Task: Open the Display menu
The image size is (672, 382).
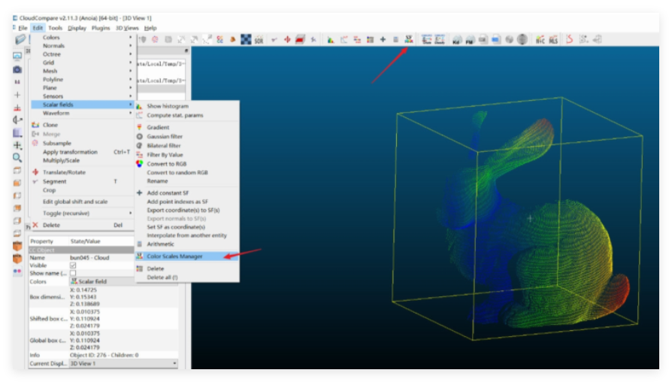Action: 77,28
